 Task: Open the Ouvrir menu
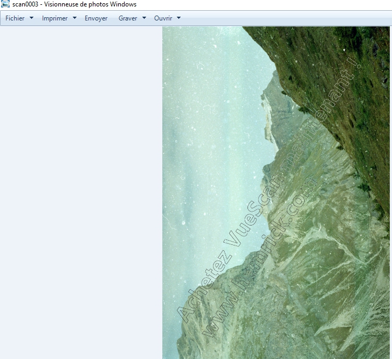click(x=163, y=18)
